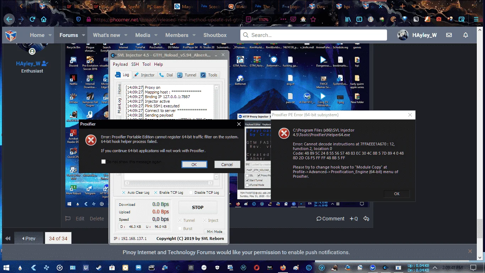485x273 pixels.
Task: Switch to the Injector tab
Action: click(144, 75)
